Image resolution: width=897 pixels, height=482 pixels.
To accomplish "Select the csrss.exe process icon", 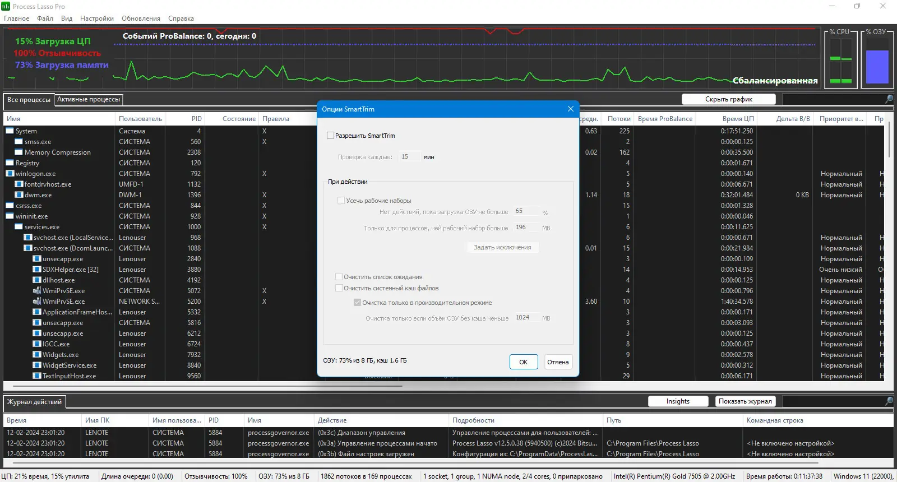I will pos(10,206).
